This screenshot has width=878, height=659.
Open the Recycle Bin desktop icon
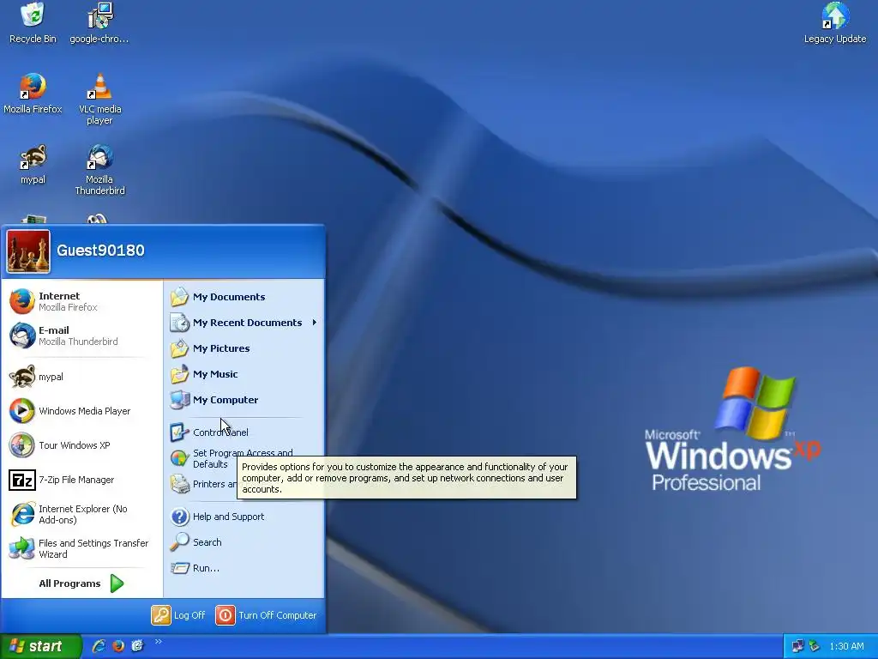coord(33,22)
